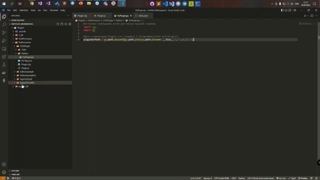Click New Folder icon in workspace header

tap(62, 24)
